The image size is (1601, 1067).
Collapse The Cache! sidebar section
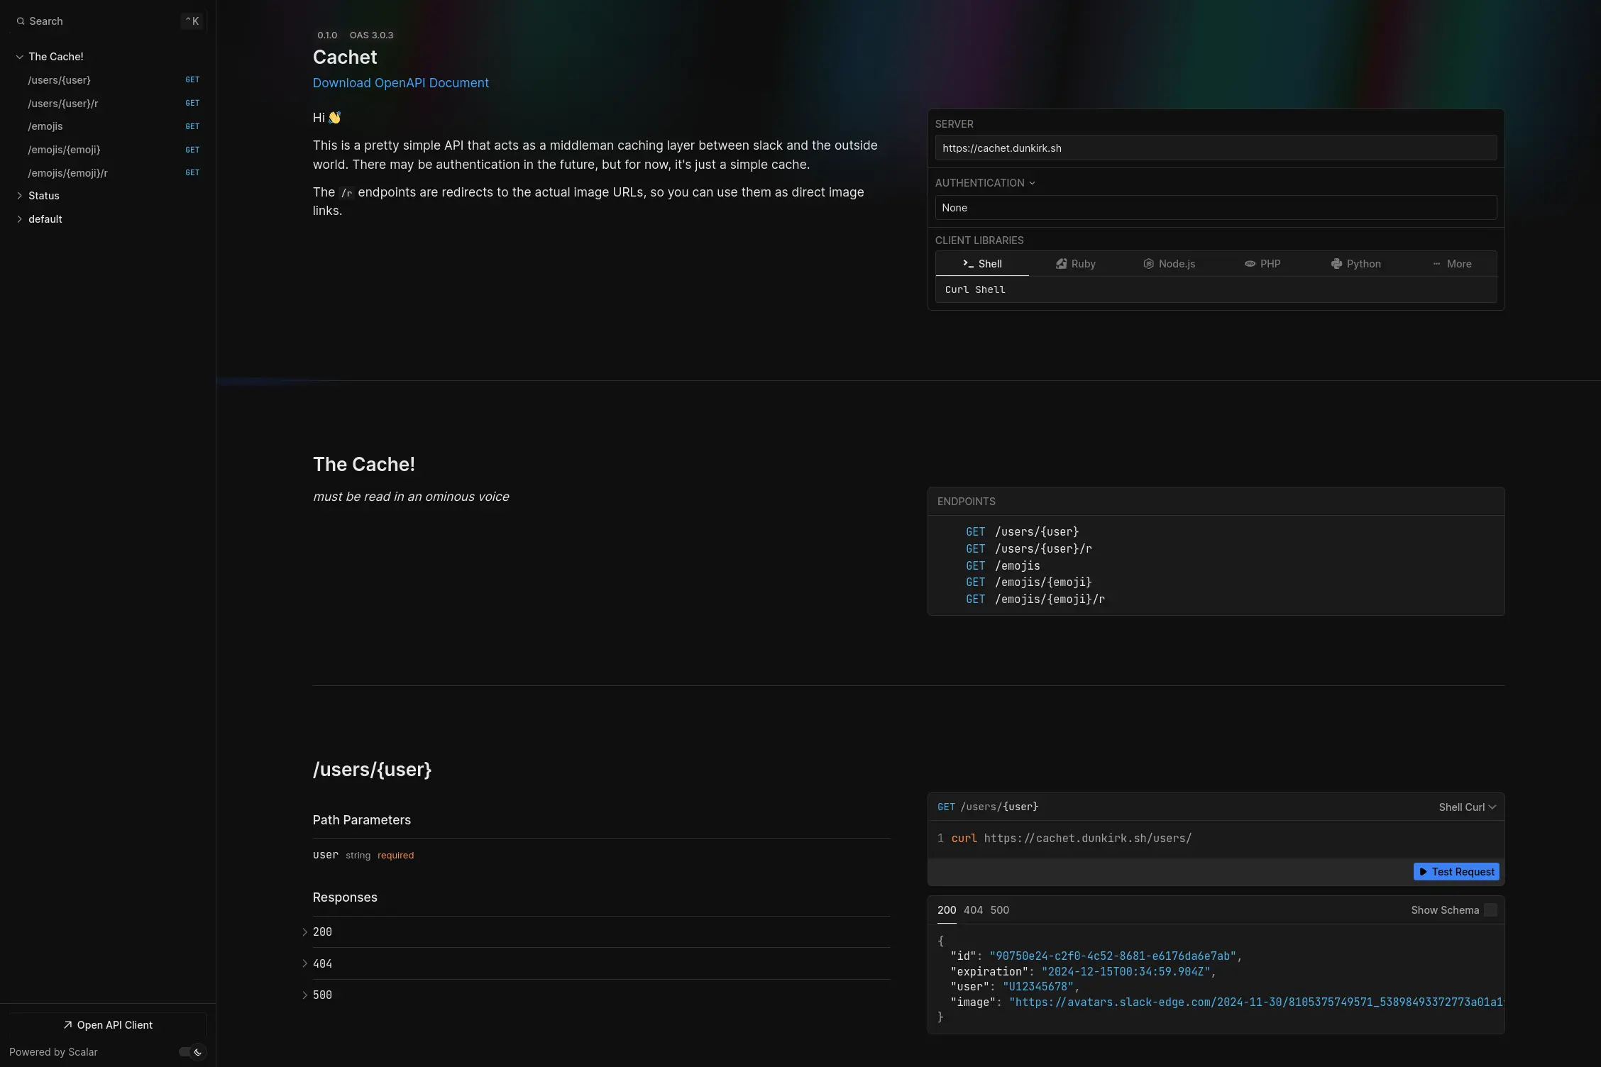pyautogui.click(x=20, y=57)
